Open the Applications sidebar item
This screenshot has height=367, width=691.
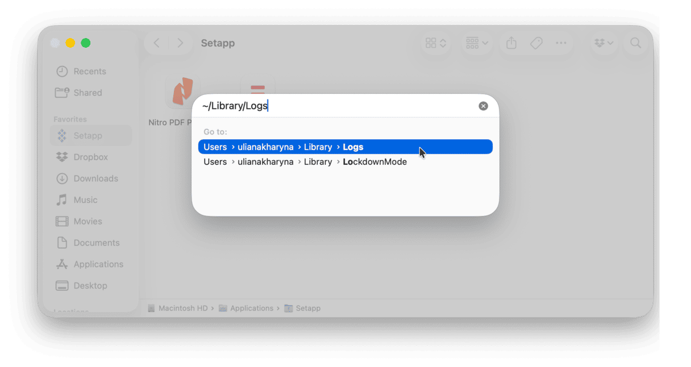point(98,264)
